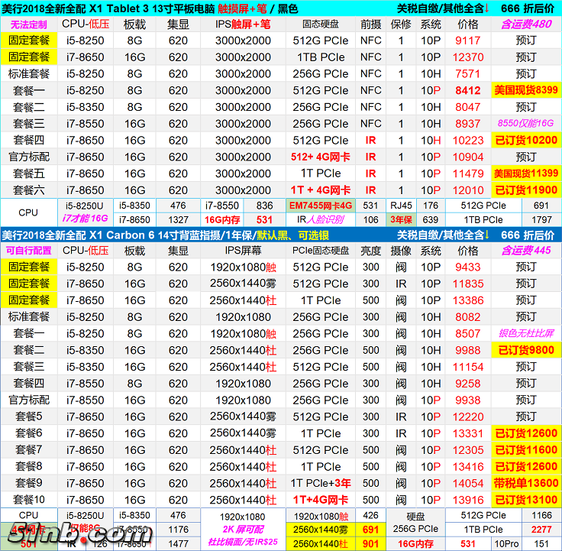Click the 已订货9800 cell
The width and height of the screenshot is (562, 551).
(x=526, y=350)
